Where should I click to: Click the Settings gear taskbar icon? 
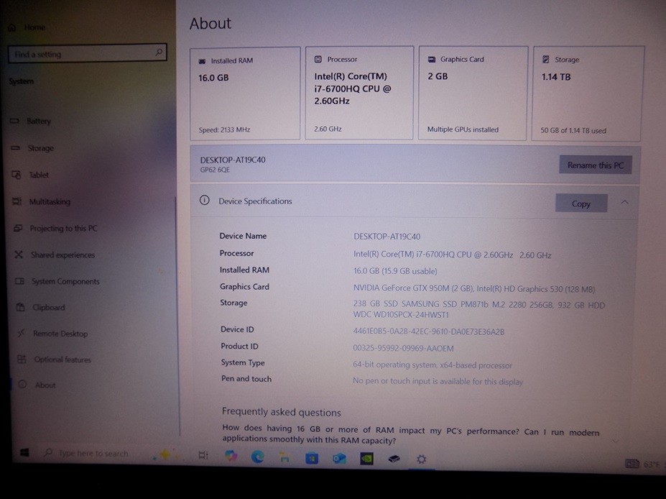tap(421, 459)
